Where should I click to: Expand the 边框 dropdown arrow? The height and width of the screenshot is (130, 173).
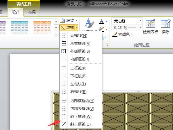(x=76, y=28)
